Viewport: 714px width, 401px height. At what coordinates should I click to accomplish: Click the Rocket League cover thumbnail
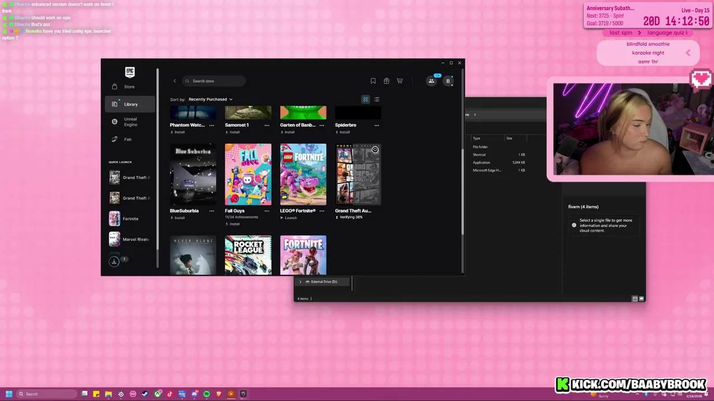(248, 255)
